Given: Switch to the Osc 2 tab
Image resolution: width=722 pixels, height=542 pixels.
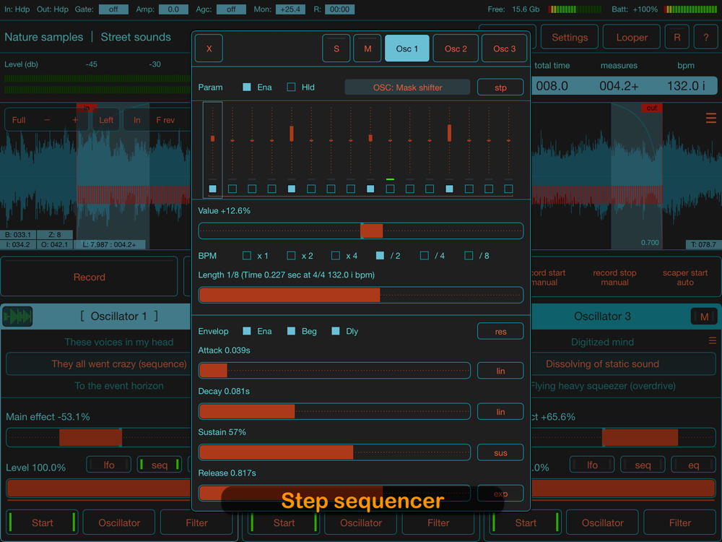Looking at the screenshot, I should pyautogui.click(x=456, y=48).
